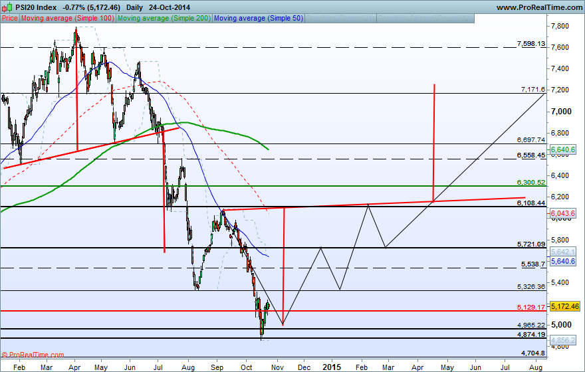Screen dimensions: 585x372
Task: Click the Daily timeframe label
Action: pyautogui.click(x=134, y=7)
